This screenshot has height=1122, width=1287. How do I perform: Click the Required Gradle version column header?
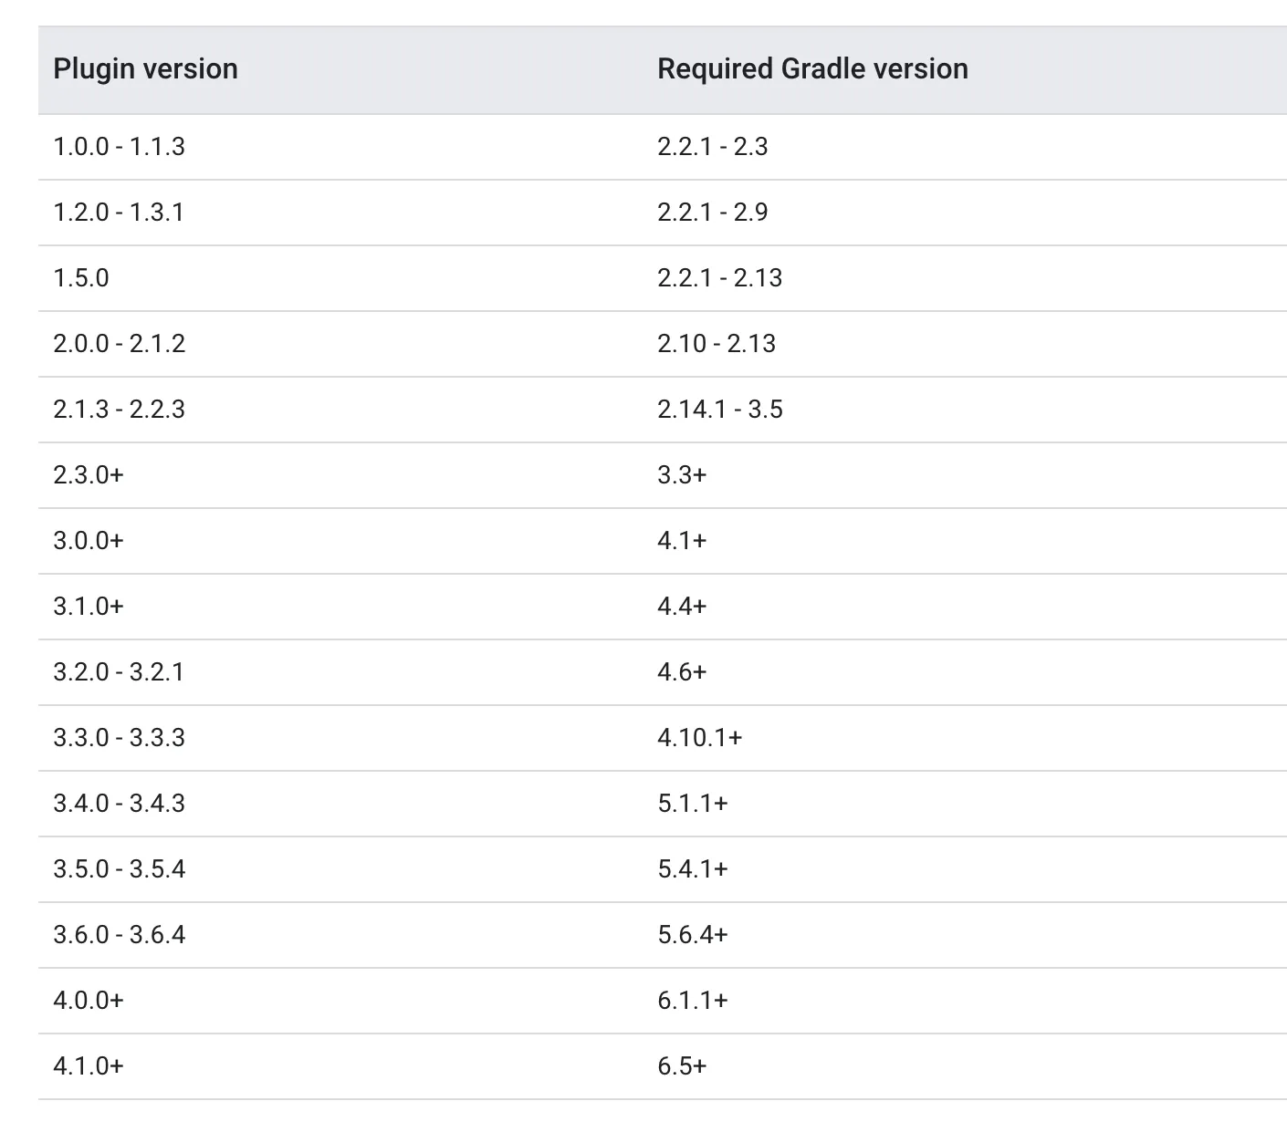coord(812,69)
